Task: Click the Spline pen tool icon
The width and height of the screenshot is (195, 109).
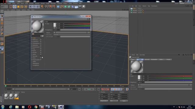Action: point(62,7)
